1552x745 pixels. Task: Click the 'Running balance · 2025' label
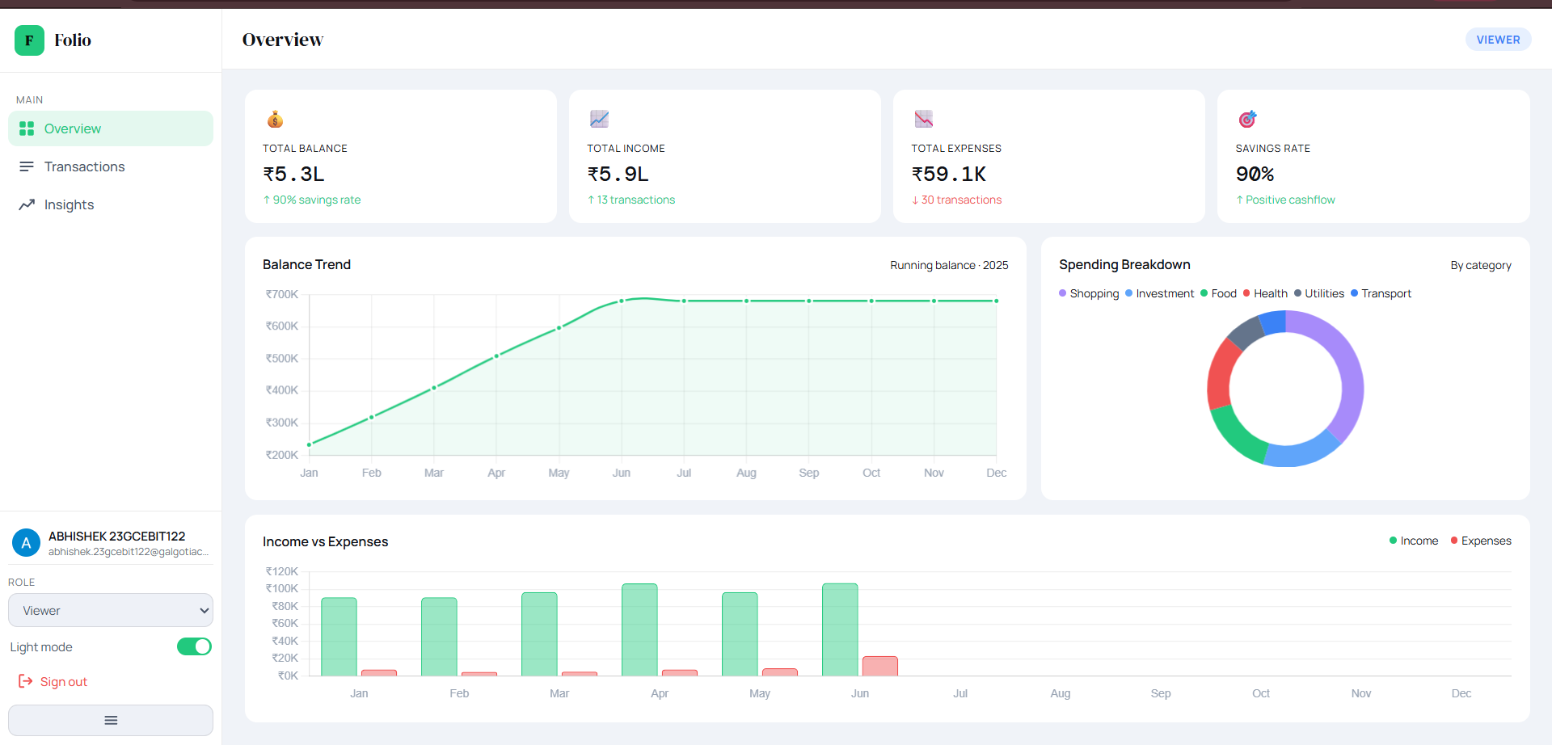949,265
